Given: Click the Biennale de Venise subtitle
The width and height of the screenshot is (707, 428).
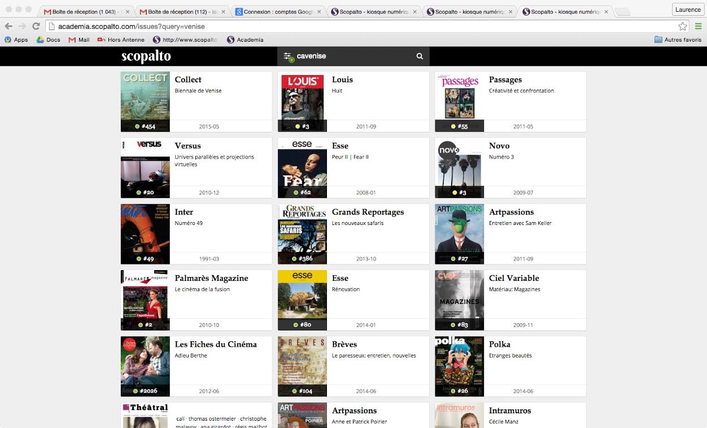Looking at the screenshot, I should tap(198, 91).
